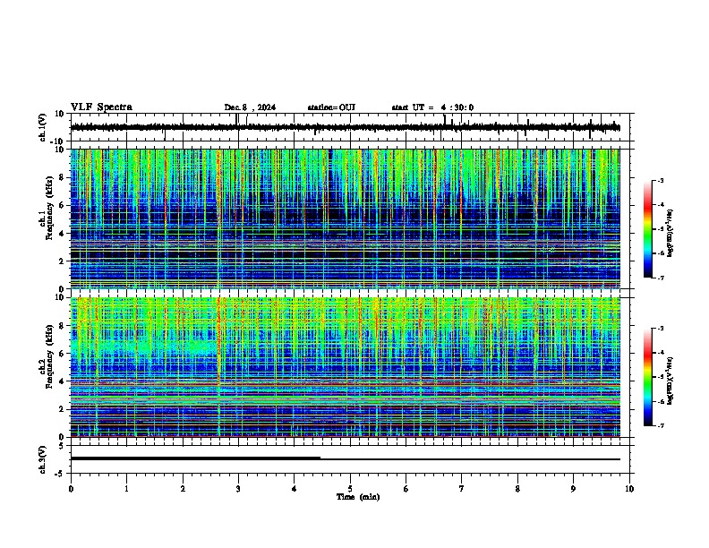709x548 pixels.
Task: Click the ch.1 "Frequency (kHz)" axis label
Action: (49, 208)
